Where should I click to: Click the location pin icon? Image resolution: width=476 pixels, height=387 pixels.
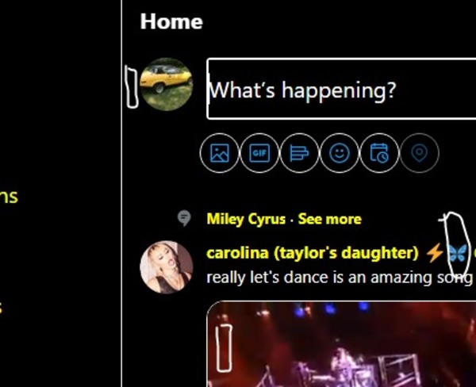point(420,153)
